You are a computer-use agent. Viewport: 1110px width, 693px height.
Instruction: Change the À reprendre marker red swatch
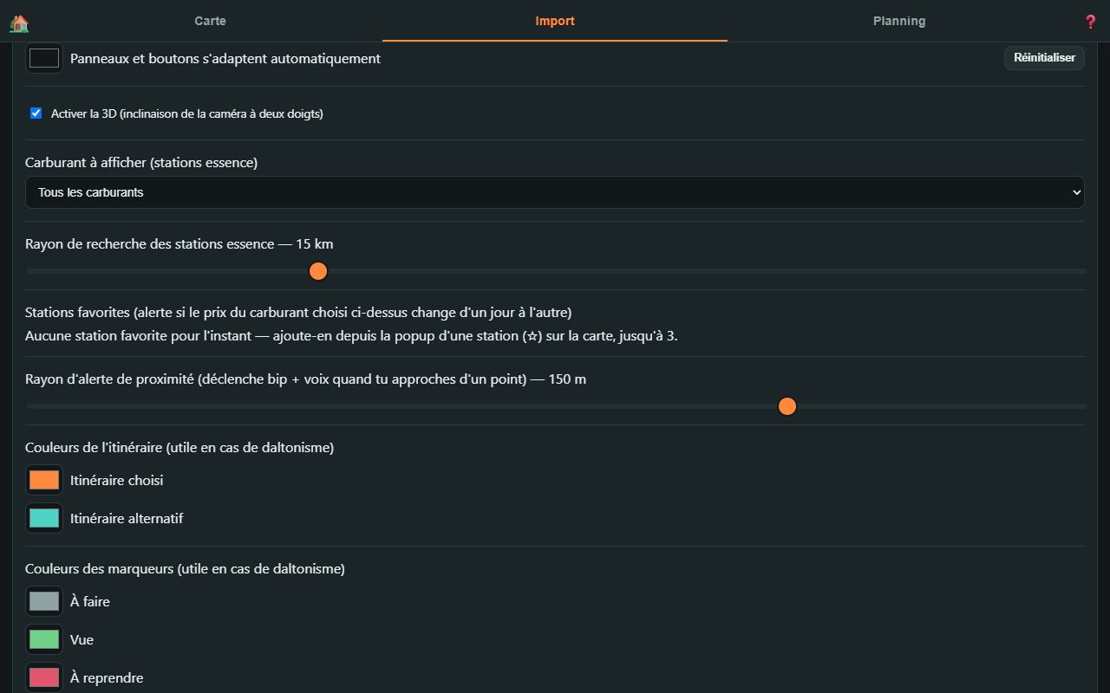pyautogui.click(x=44, y=677)
